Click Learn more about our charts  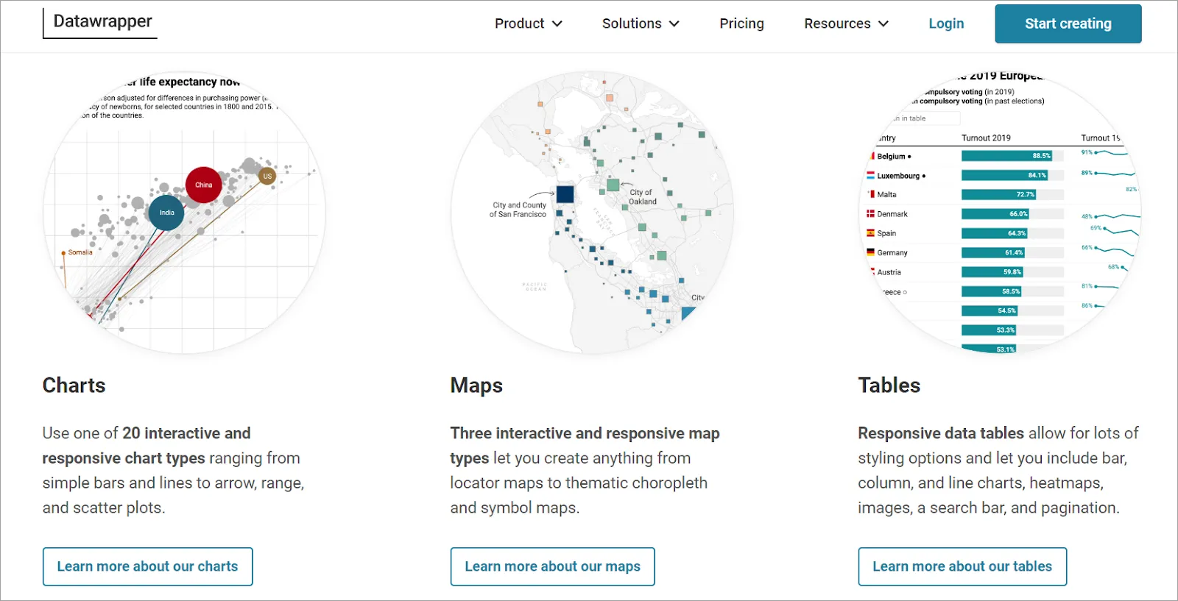pyautogui.click(x=147, y=566)
